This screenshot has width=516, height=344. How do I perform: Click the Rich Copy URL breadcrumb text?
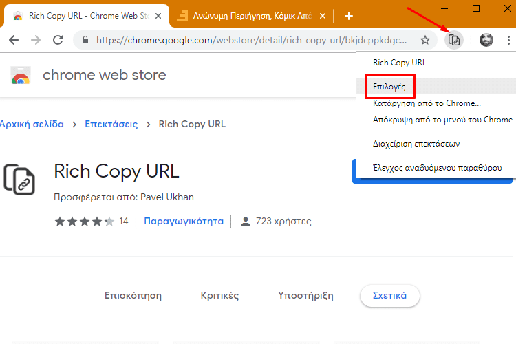pos(192,124)
